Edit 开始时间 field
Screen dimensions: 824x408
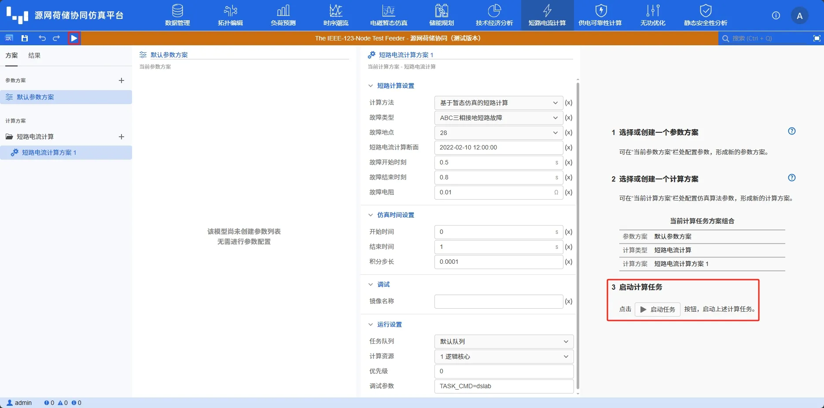click(499, 232)
